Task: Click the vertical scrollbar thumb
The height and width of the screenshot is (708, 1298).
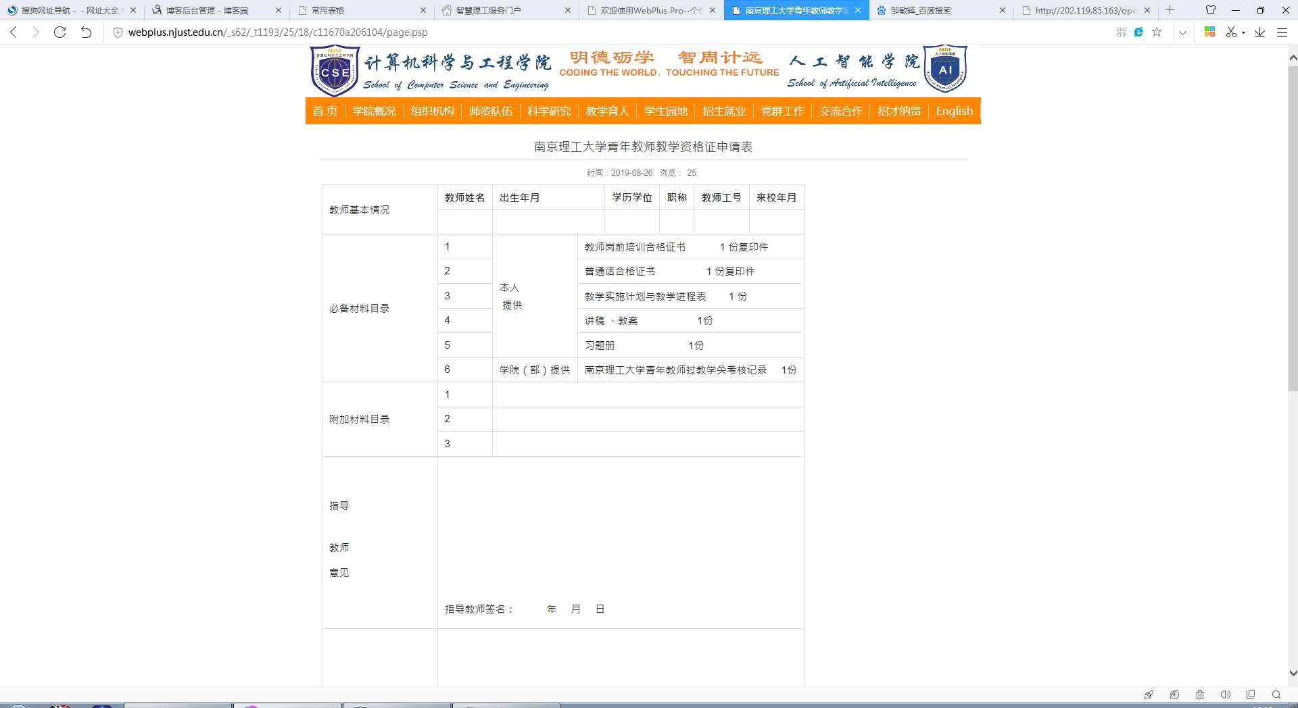Action: click(1293, 228)
